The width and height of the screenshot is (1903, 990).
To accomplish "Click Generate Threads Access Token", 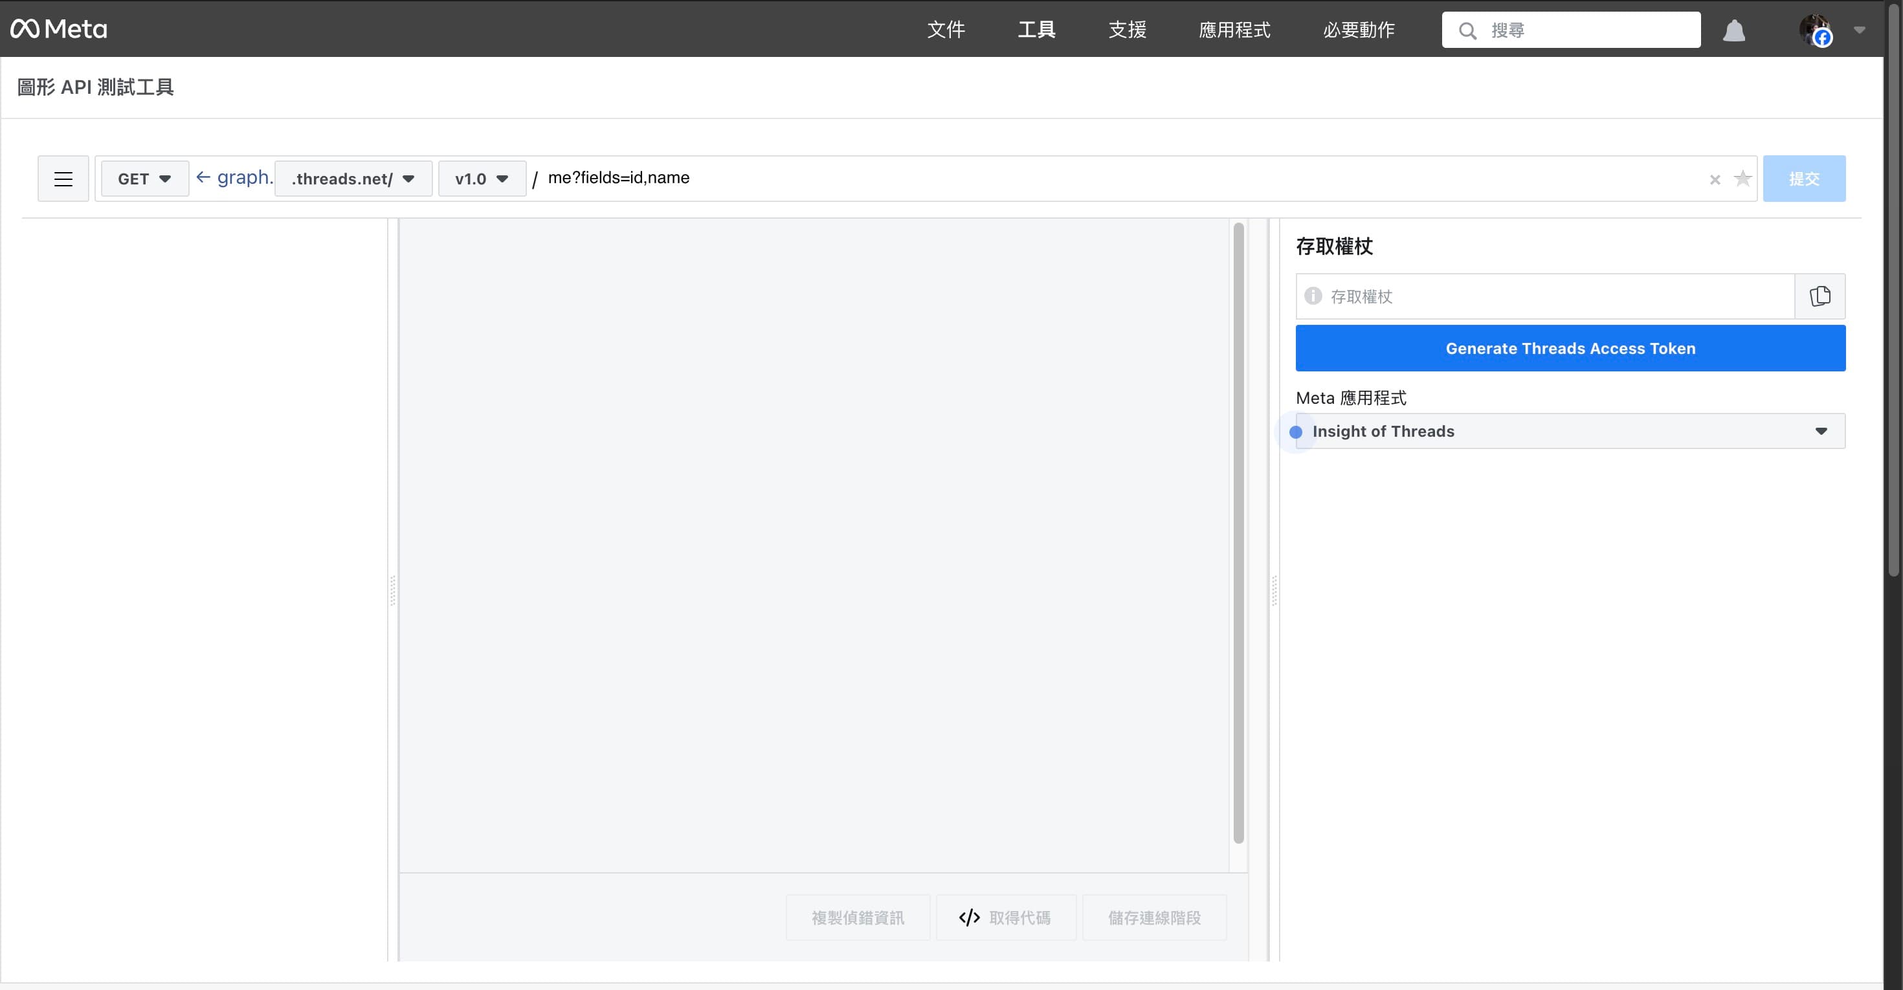I will point(1570,347).
